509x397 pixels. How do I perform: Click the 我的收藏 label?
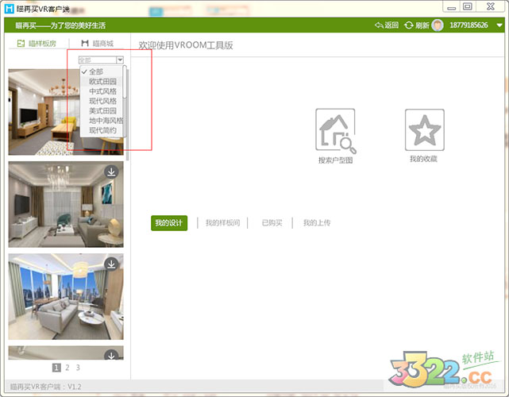point(423,159)
